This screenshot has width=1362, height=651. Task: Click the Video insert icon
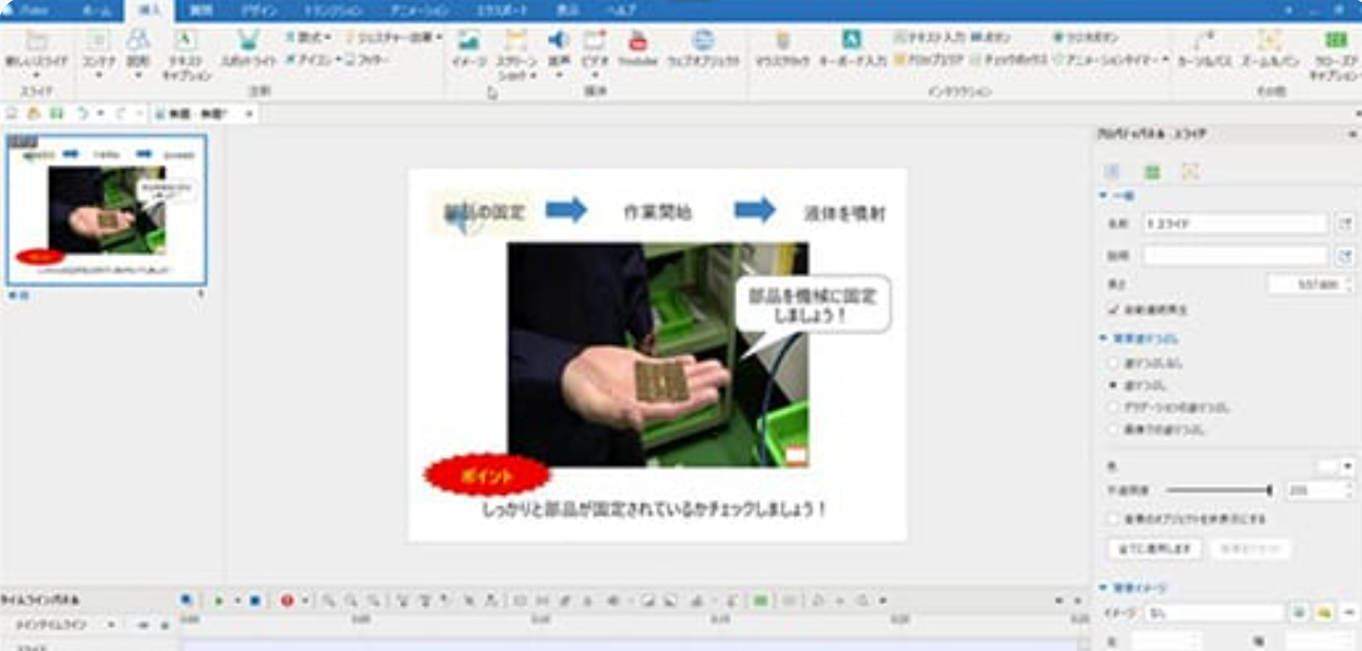pyautogui.click(x=595, y=40)
